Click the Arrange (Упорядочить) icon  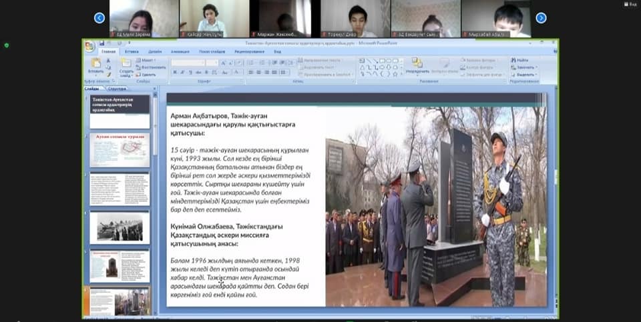[417, 65]
